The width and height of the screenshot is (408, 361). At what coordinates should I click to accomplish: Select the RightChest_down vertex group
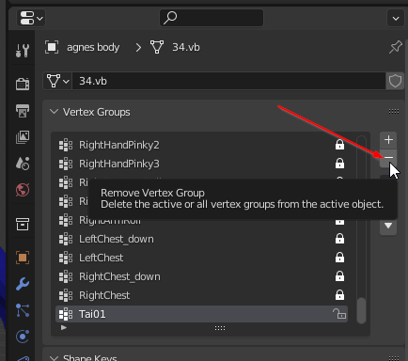click(x=202, y=276)
